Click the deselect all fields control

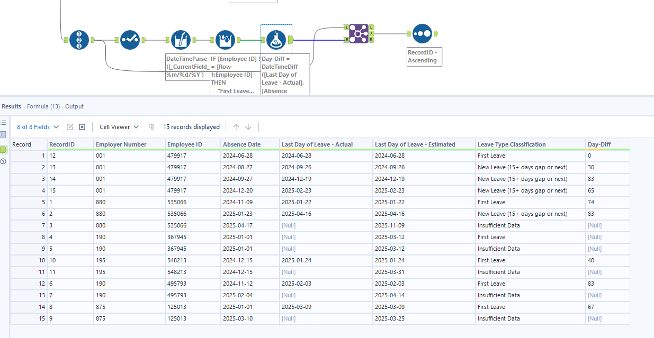[x=82, y=127]
